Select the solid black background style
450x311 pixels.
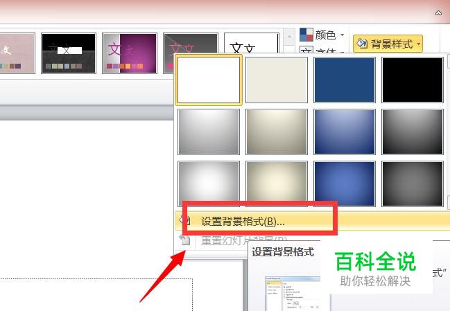tap(413, 80)
